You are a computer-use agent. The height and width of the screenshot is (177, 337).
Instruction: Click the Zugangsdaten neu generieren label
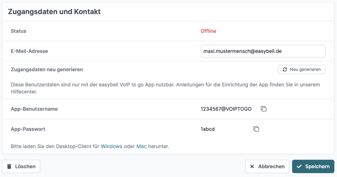[x=47, y=70]
